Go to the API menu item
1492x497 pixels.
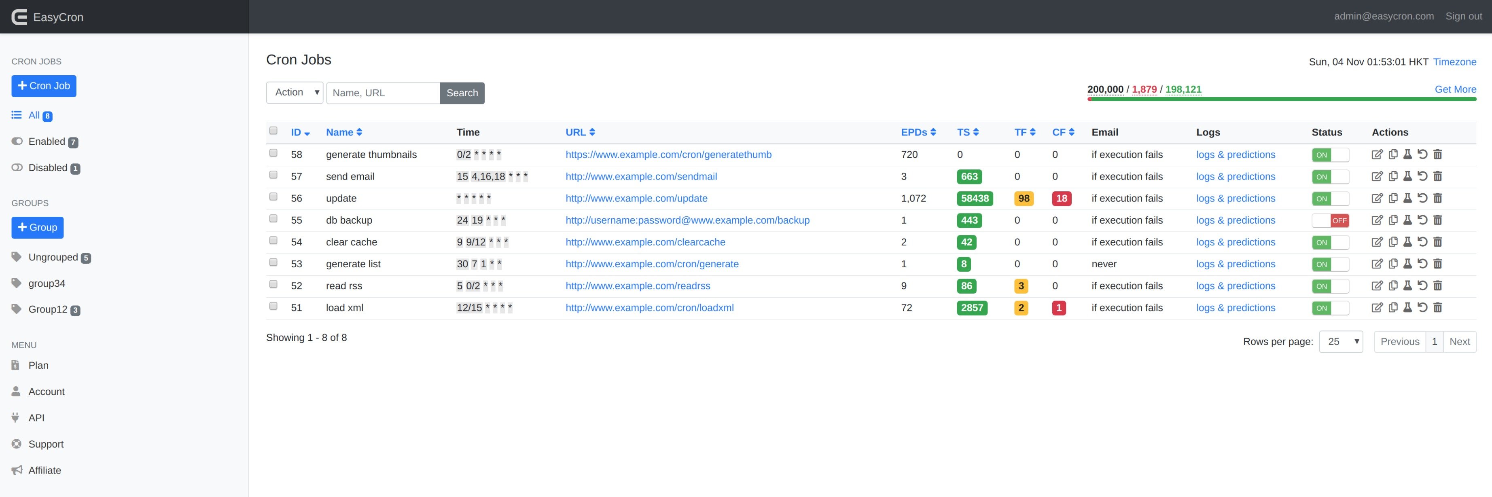coord(28,418)
